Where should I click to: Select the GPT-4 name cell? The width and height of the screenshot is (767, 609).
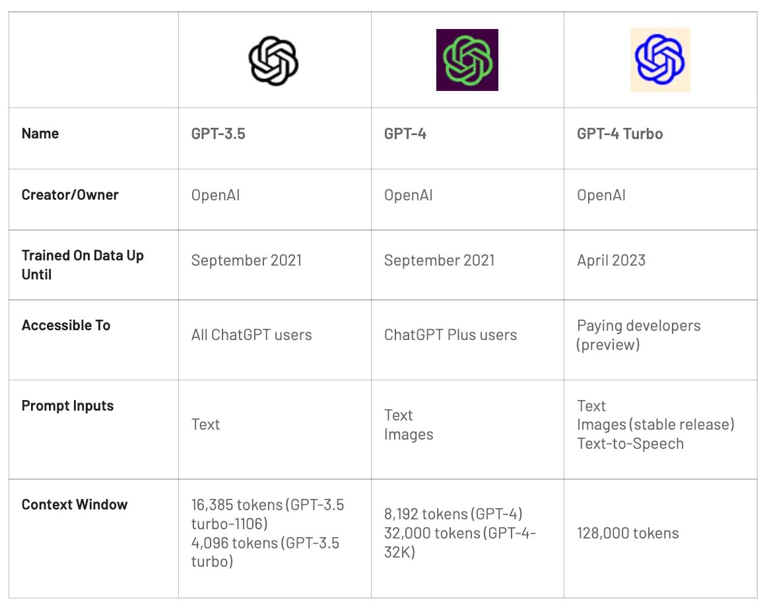pyautogui.click(x=405, y=134)
